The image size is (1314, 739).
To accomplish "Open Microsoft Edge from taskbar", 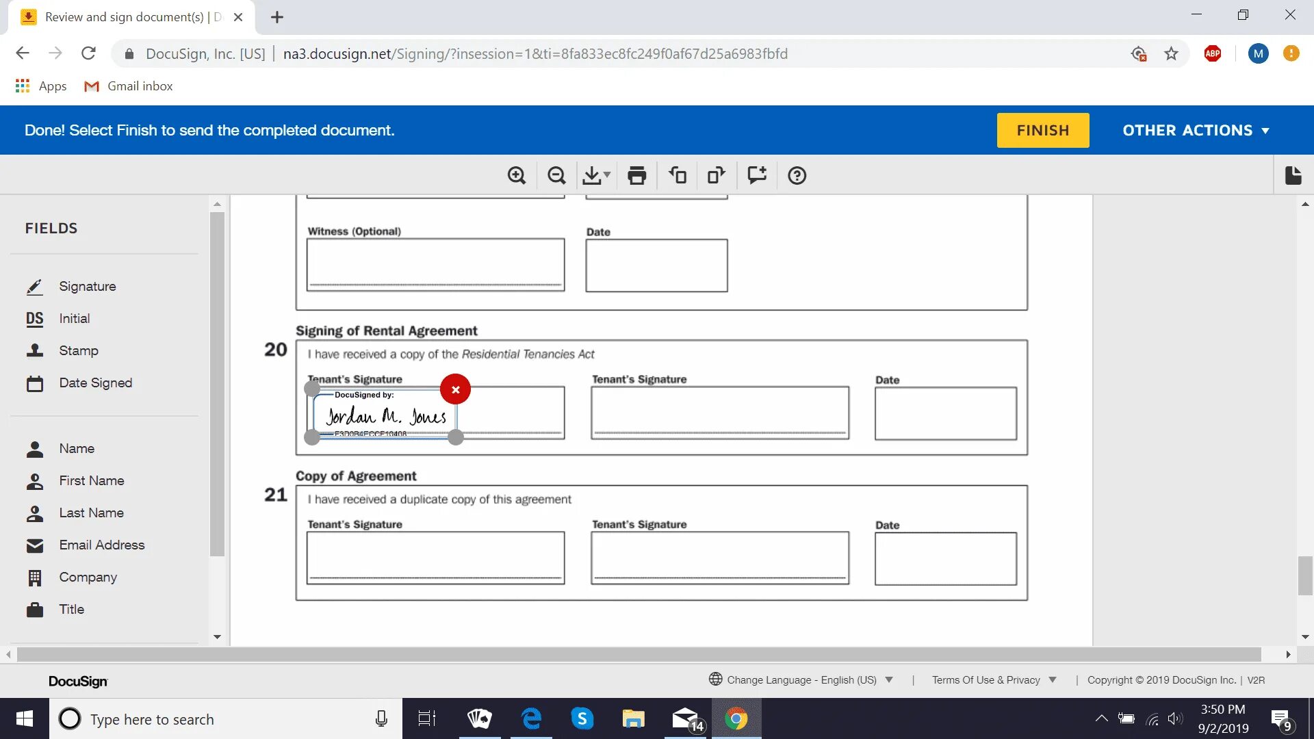I will (531, 719).
